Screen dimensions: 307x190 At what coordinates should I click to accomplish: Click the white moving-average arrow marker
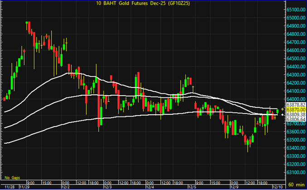point(283,115)
